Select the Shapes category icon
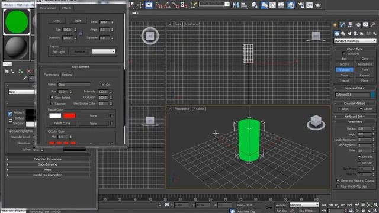 click(x=343, y=34)
